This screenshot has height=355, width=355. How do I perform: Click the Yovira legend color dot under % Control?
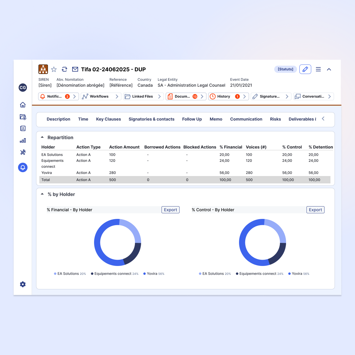pyautogui.click(x=289, y=274)
